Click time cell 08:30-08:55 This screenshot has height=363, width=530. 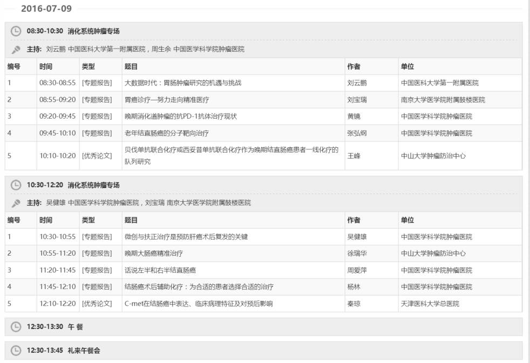[57, 83]
